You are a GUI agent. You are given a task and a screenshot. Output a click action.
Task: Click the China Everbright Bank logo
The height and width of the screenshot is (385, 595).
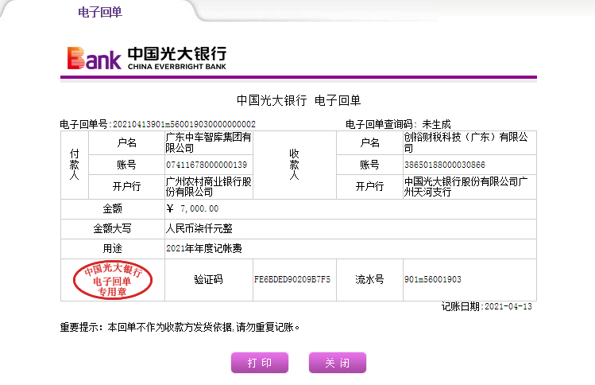pos(146,58)
